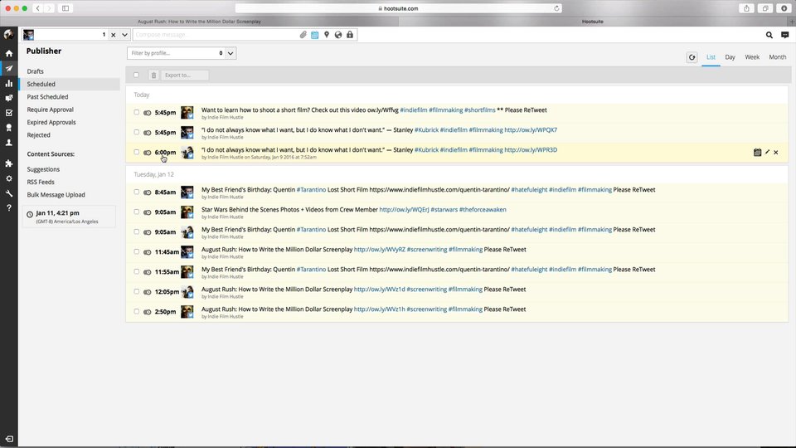
Task: Expand the profile picker dropdown arrow
Action: click(124, 35)
